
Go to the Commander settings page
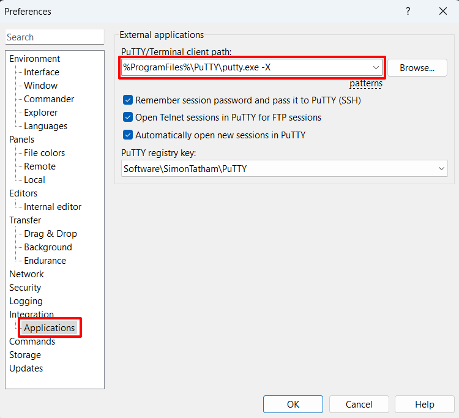tap(49, 99)
